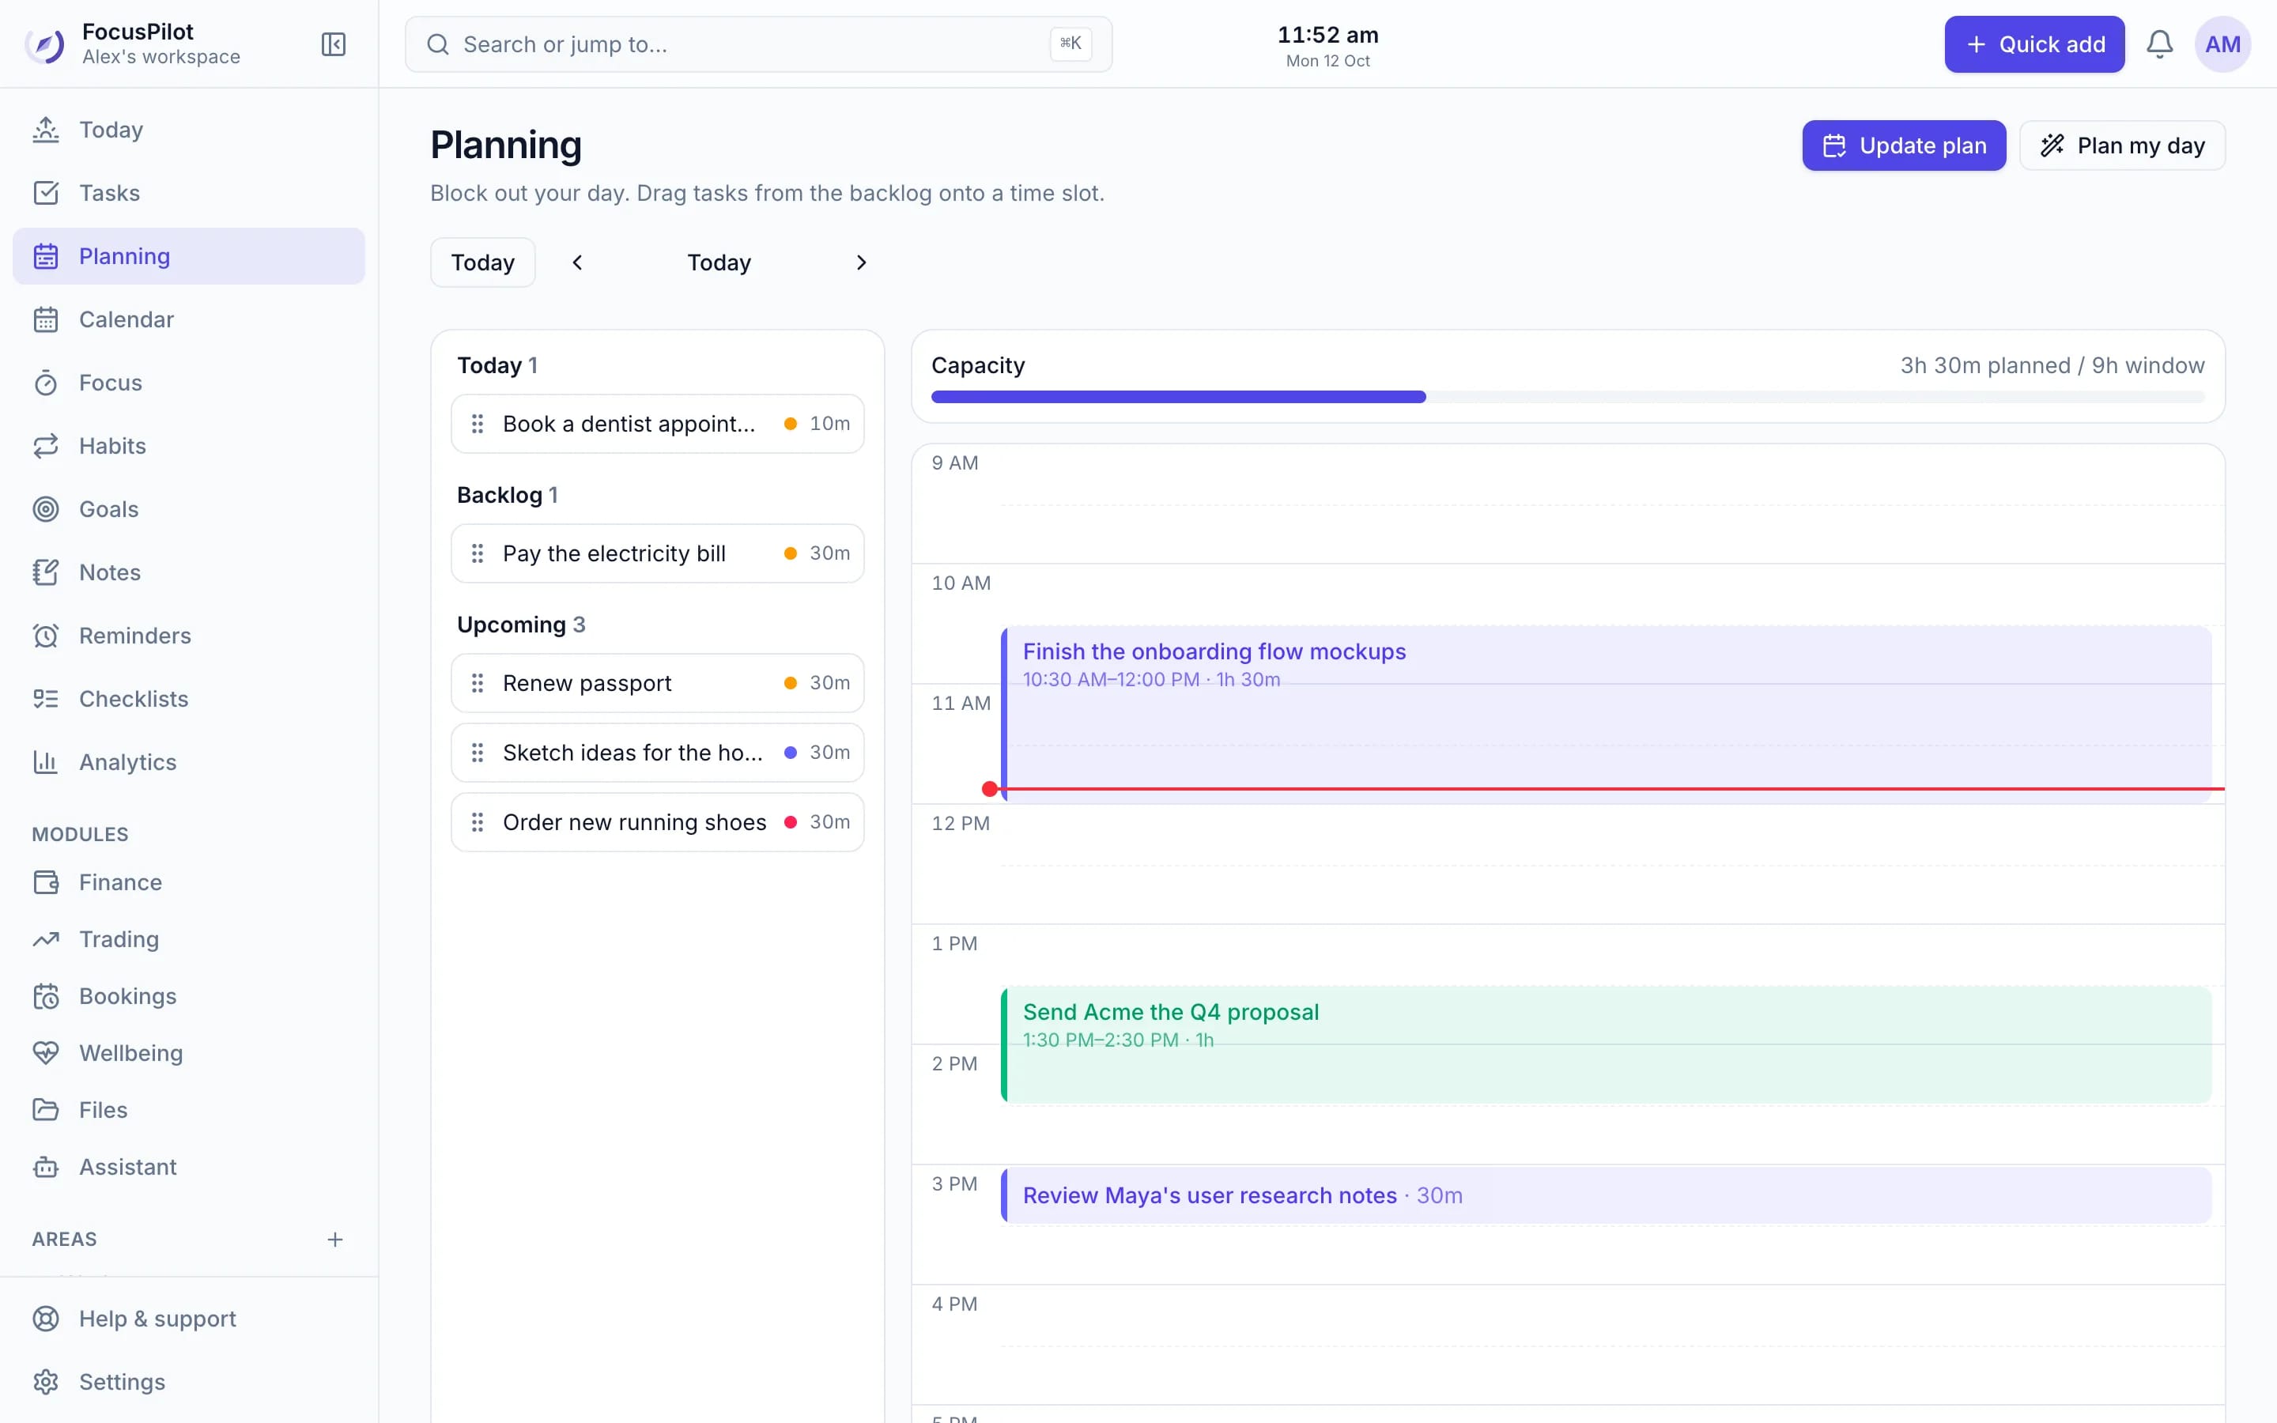Open Help & support
The image size is (2277, 1423).
click(x=188, y=1319)
